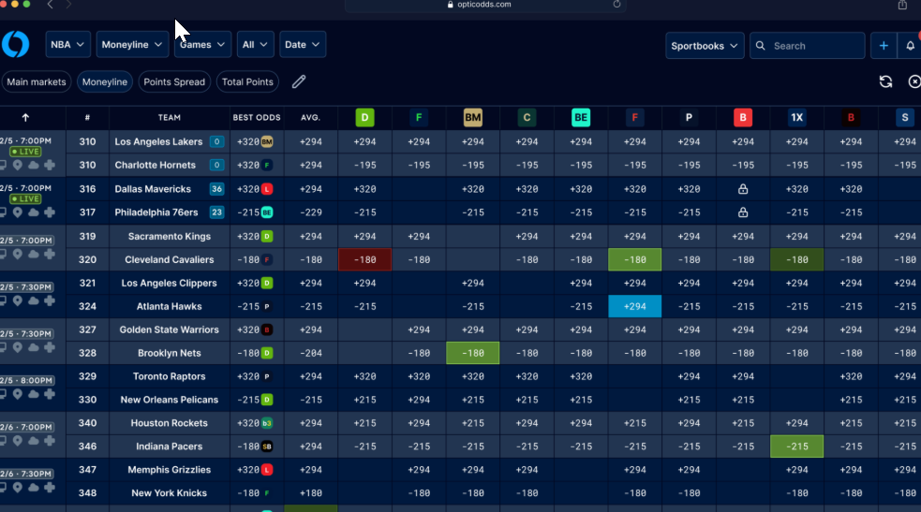The image size is (921, 512).
Task: Click the -229 average odds for Philadelphia 76ers
Action: click(x=311, y=212)
